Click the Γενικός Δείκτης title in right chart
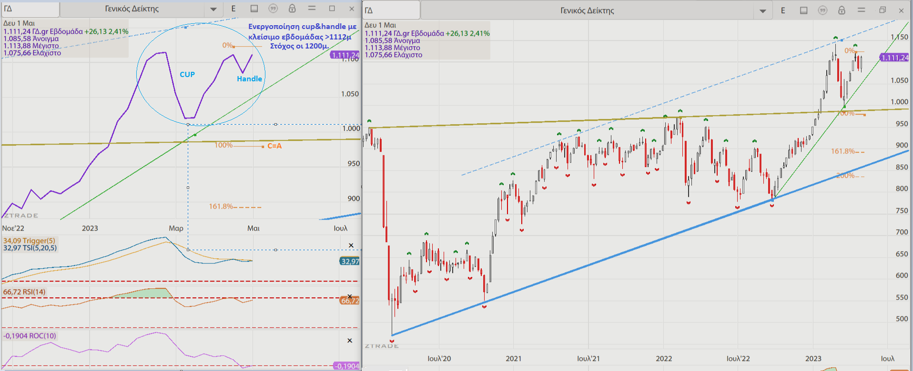The width and height of the screenshot is (913, 371). coord(587,10)
